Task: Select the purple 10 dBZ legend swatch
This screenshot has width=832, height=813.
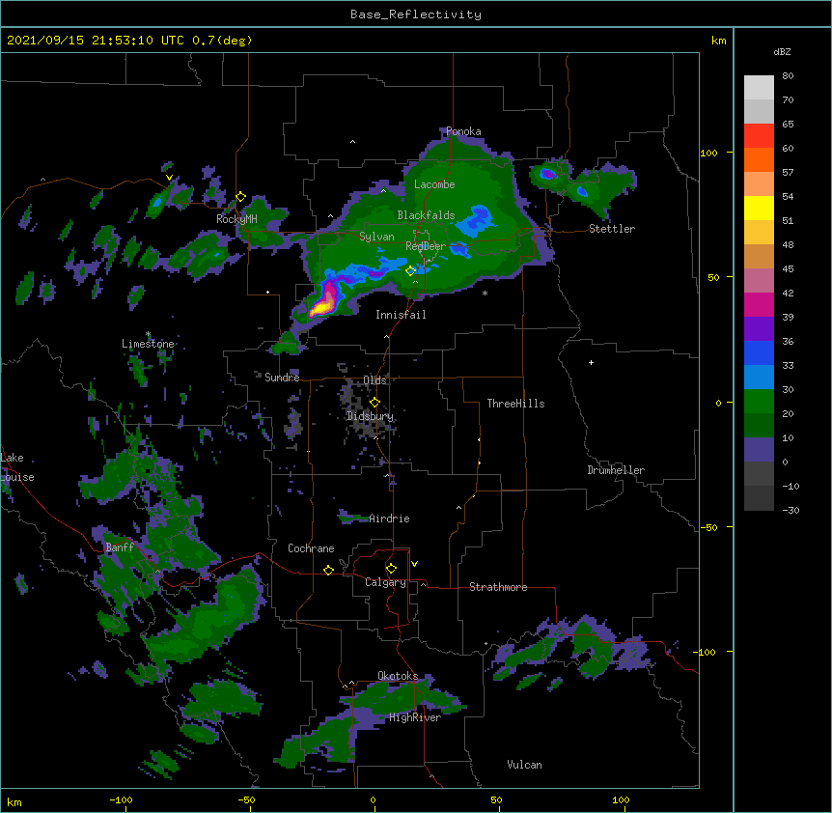Action: point(759,450)
